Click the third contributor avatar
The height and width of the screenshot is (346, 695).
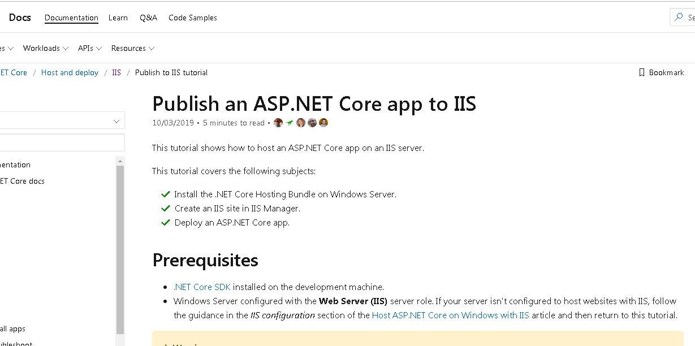click(300, 122)
